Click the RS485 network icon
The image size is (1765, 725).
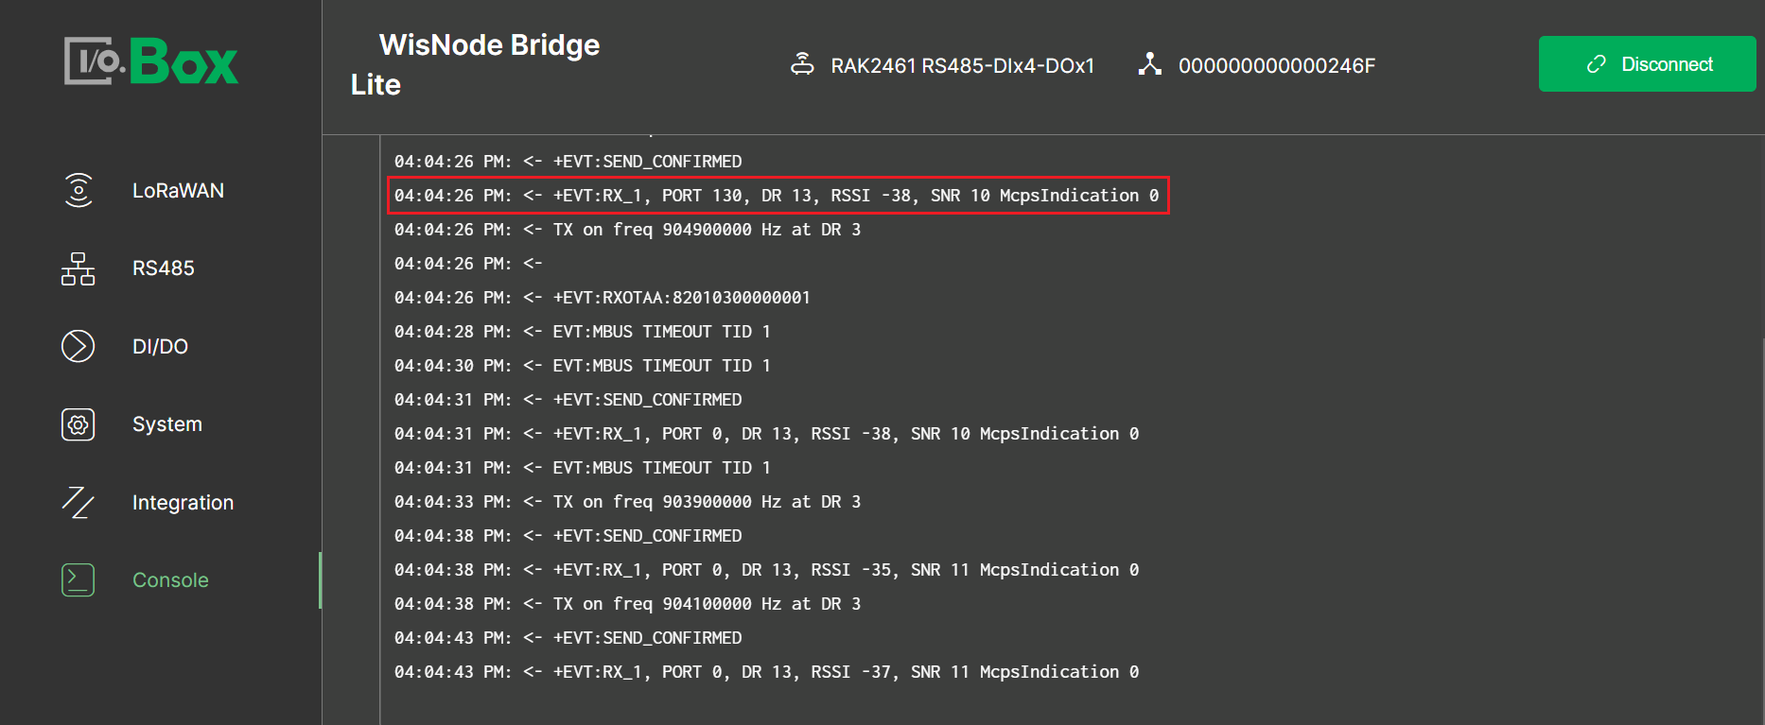coord(79,268)
